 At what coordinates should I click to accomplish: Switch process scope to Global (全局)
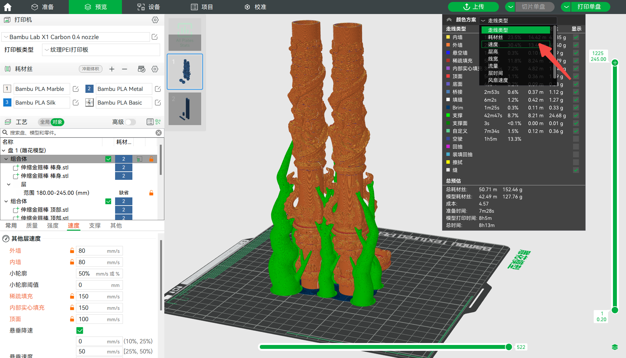tap(45, 122)
